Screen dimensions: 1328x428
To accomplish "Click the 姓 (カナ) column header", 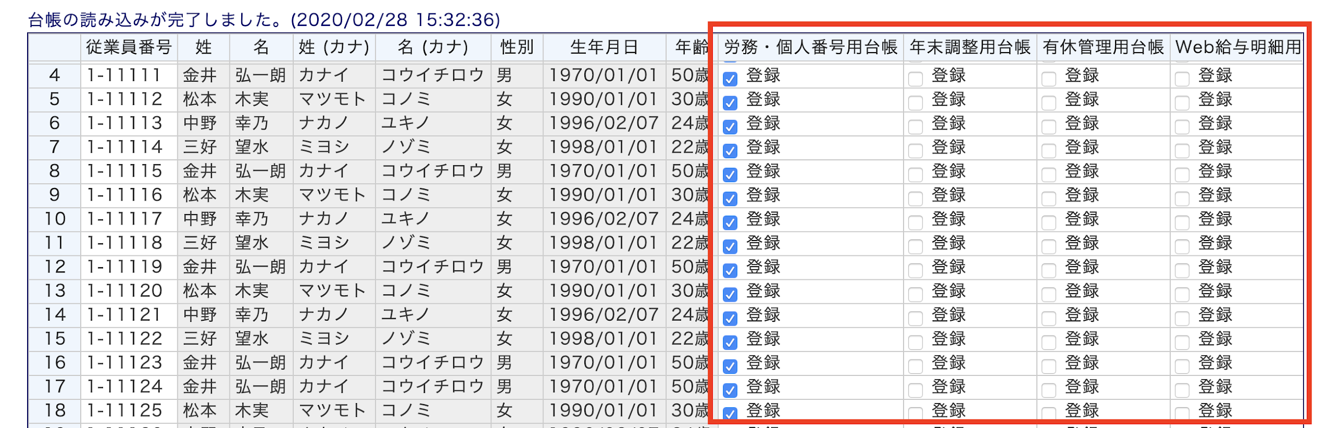I will click(334, 47).
